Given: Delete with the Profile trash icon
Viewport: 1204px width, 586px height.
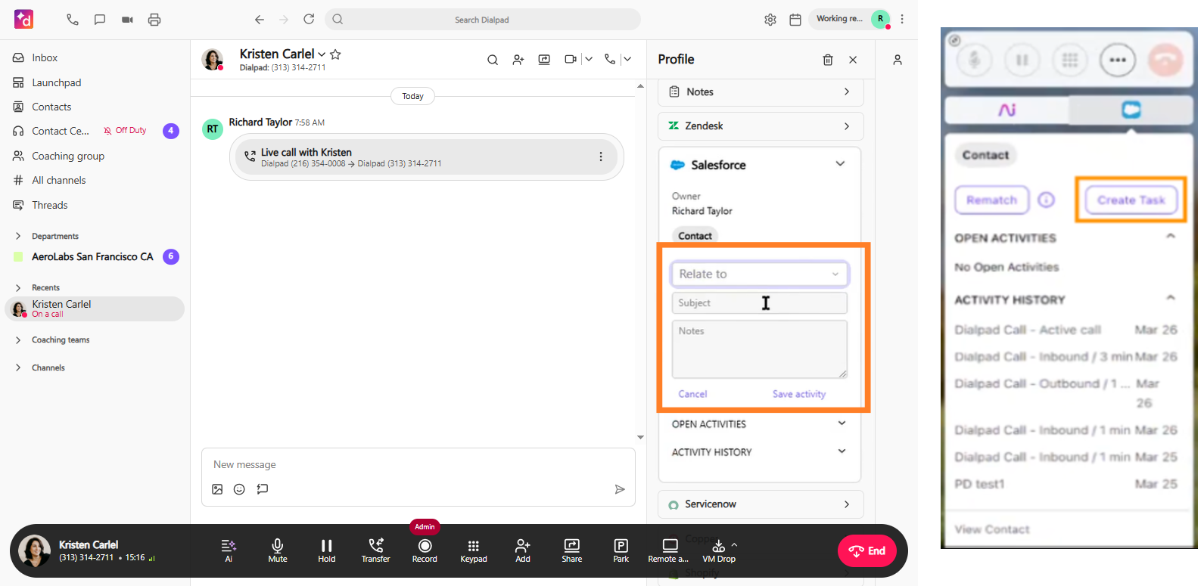Looking at the screenshot, I should (828, 60).
